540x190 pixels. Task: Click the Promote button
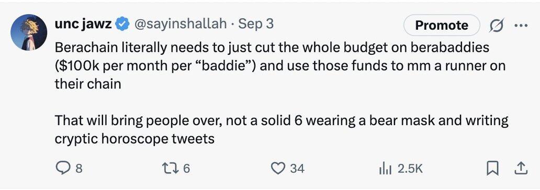tap(442, 25)
